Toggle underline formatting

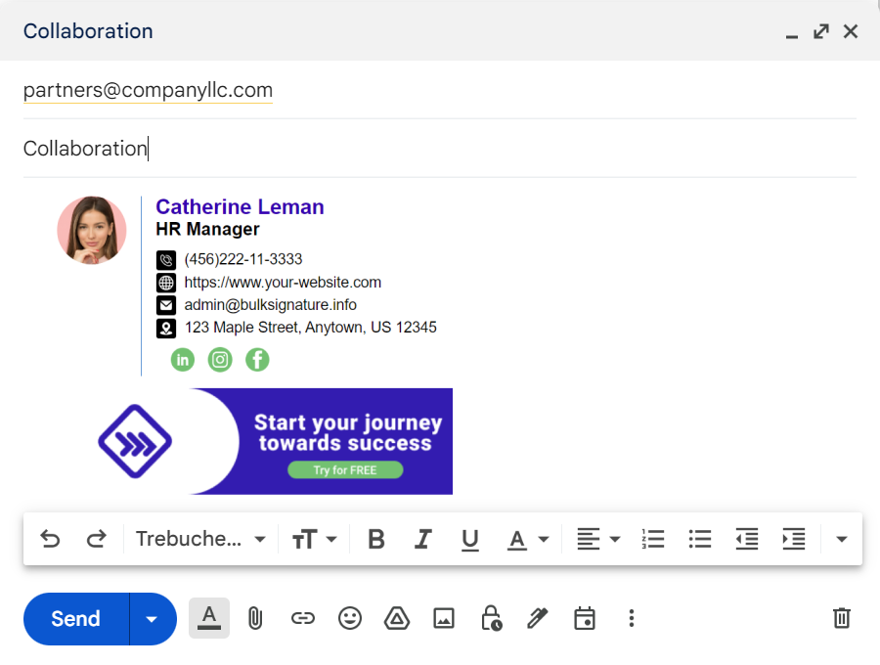(469, 539)
